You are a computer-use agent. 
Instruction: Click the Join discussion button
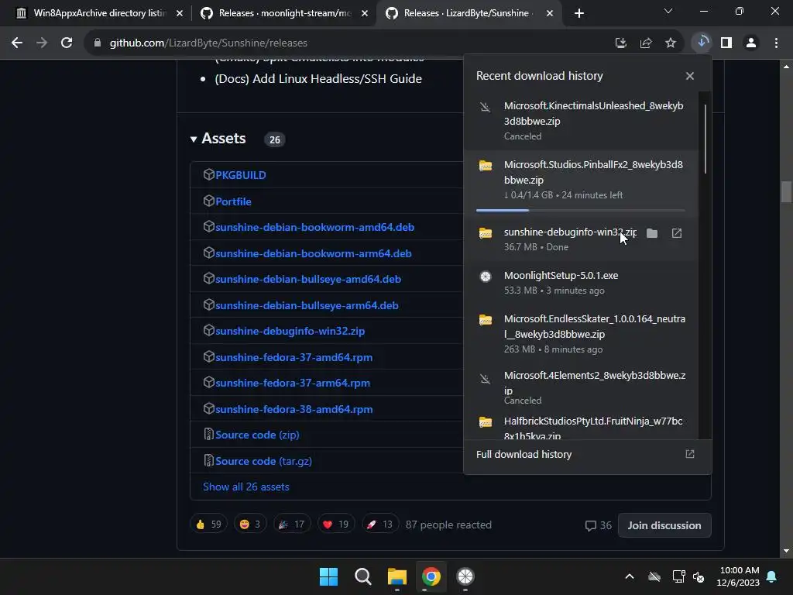point(664,525)
